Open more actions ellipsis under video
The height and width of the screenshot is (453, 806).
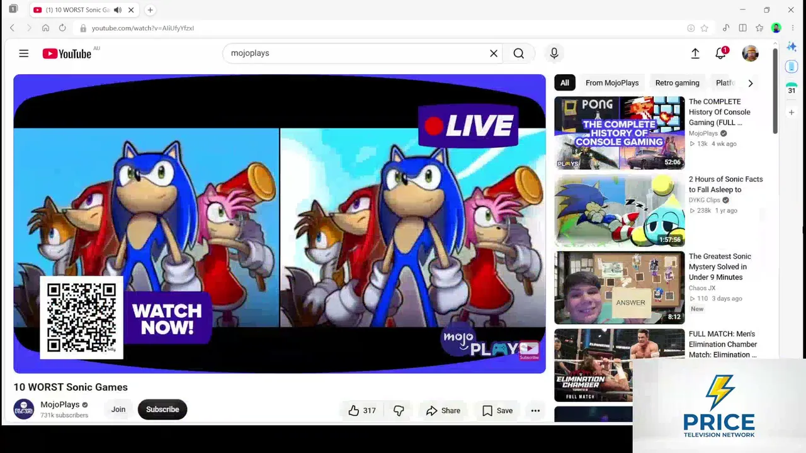(x=535, y=411)
